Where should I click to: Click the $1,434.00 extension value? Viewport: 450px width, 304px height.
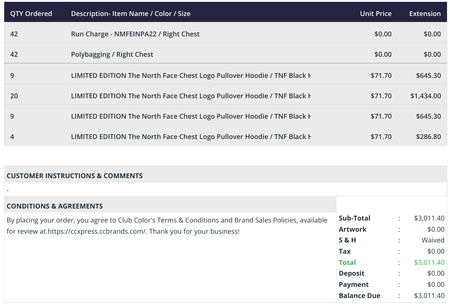click(x=425, y=96)
